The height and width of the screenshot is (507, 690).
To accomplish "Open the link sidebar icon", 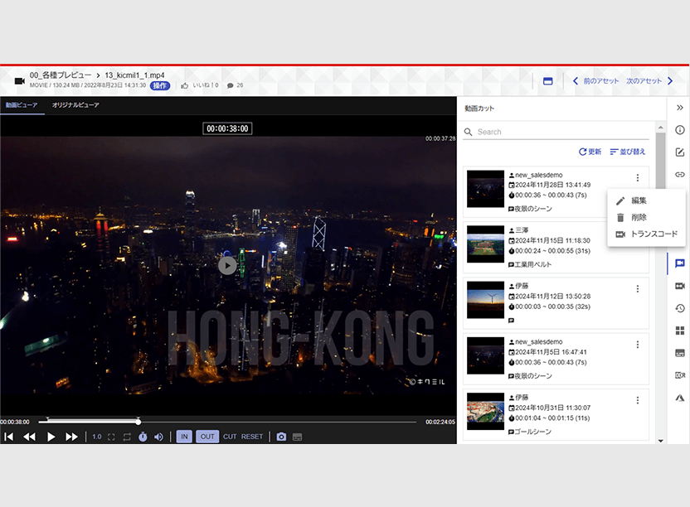I will click(x=679, y=175).
